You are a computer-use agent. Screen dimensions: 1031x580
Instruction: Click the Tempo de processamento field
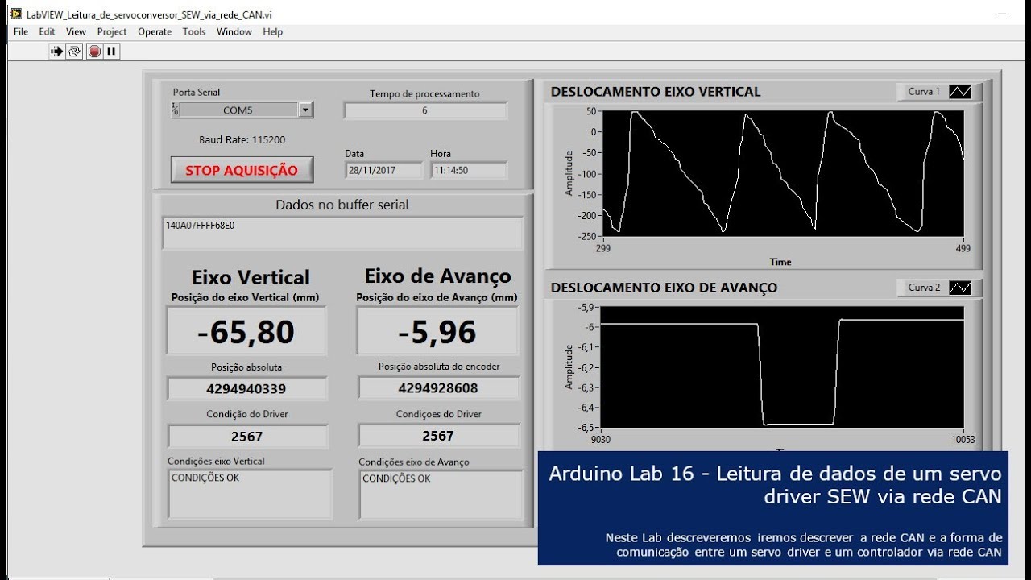coord(425,110)
